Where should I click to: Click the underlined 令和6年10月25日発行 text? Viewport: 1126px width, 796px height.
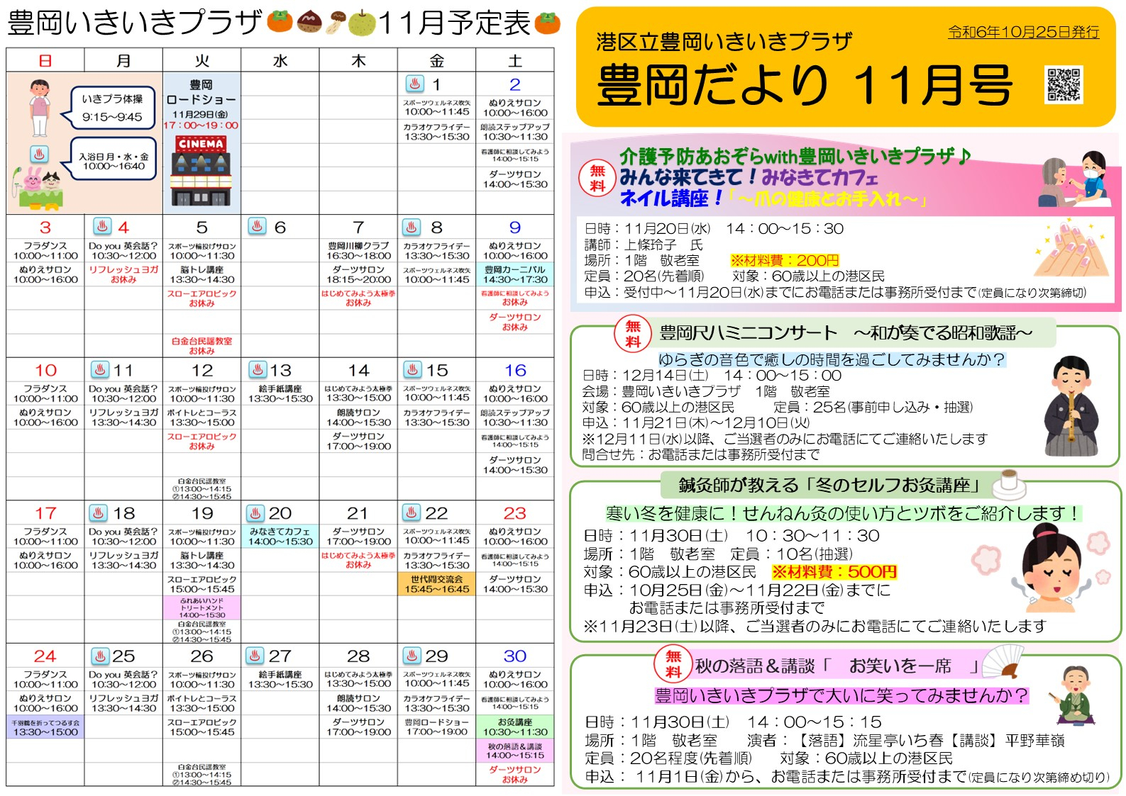1023,32
